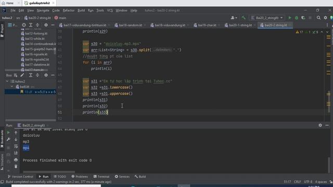Open the user account dropdown in toolbar
This screenshot has height=187, width=333.
[x=234, y=18]
